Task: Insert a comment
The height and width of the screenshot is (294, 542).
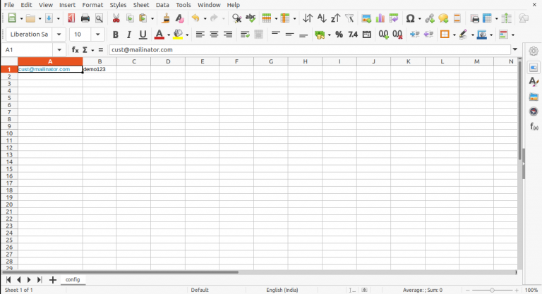Action: pos(443,18)
